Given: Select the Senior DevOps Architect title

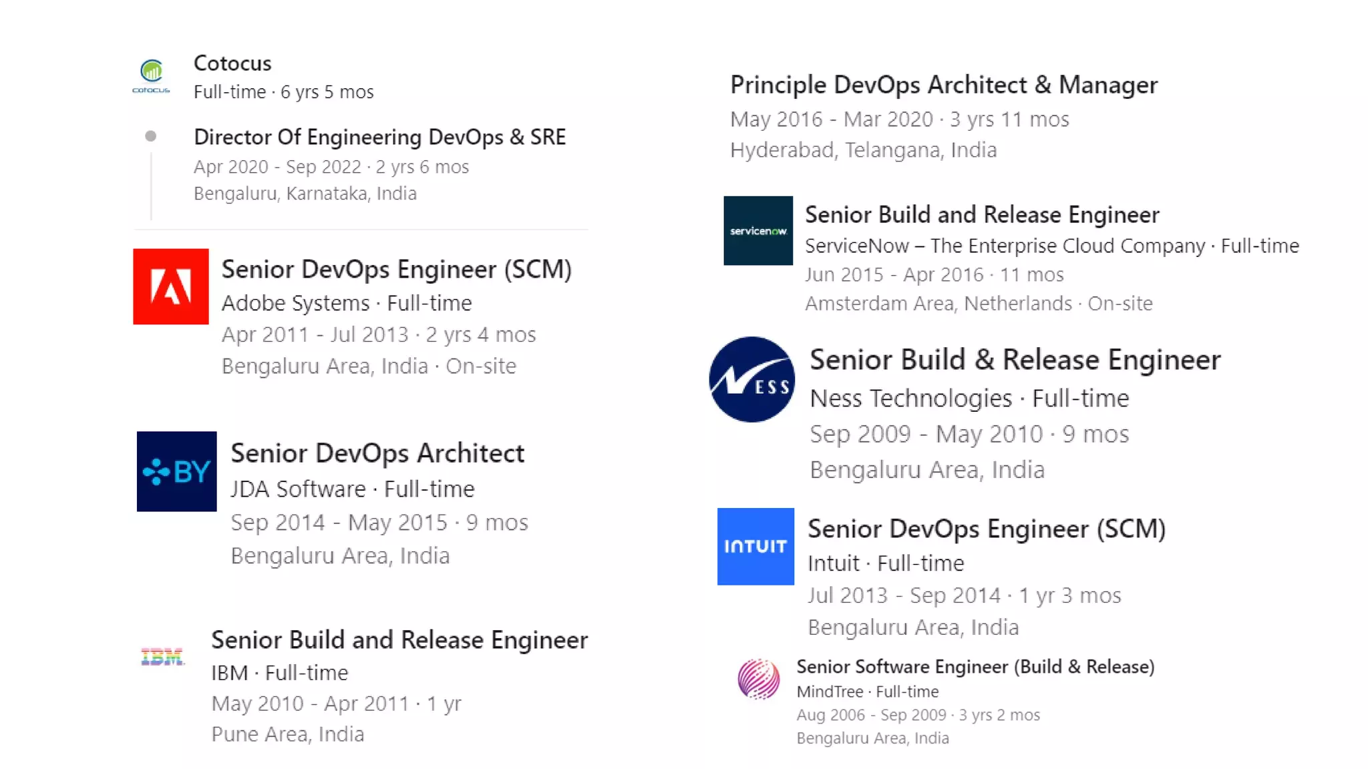Looking at the screenshot, I should 377,453.
